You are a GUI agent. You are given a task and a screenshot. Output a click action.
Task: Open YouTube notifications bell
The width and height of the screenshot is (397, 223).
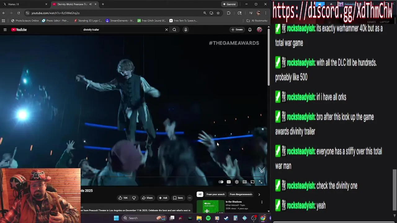point(250,30)
